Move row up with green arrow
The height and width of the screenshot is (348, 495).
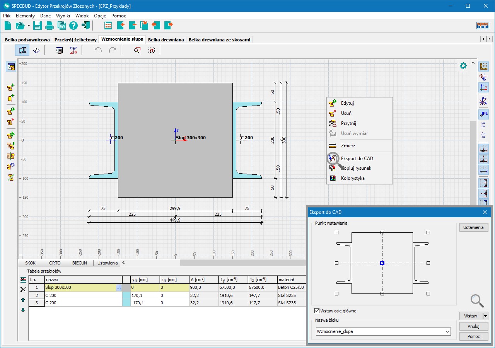click(x=23, y=300)
